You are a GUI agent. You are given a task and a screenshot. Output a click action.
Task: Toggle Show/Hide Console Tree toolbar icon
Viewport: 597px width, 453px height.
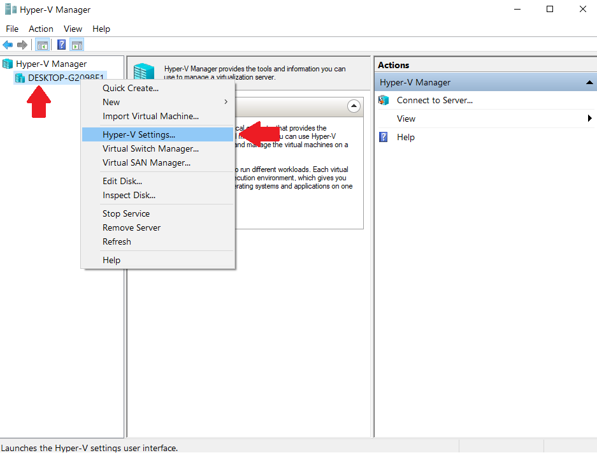pos(43,45)
